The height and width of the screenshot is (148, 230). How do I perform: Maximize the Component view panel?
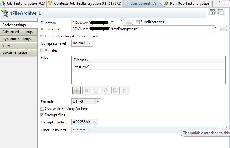pyautogui.click(x=227, y=3)
